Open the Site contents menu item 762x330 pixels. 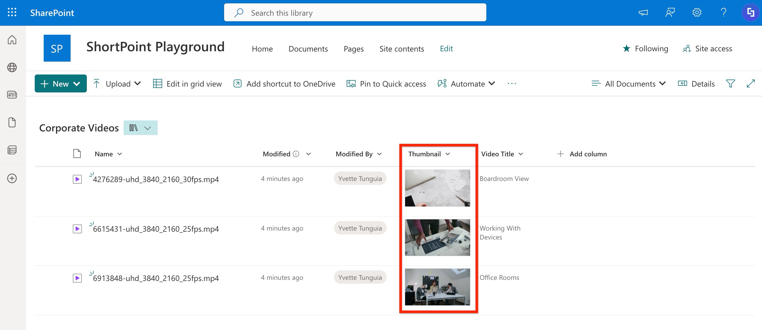[402, 48]
